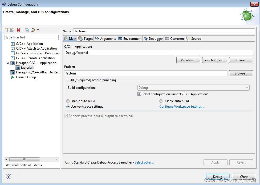Click the Select other... launcher link
The height and width of the screenshot is (185, 260).
click(144, 162)
